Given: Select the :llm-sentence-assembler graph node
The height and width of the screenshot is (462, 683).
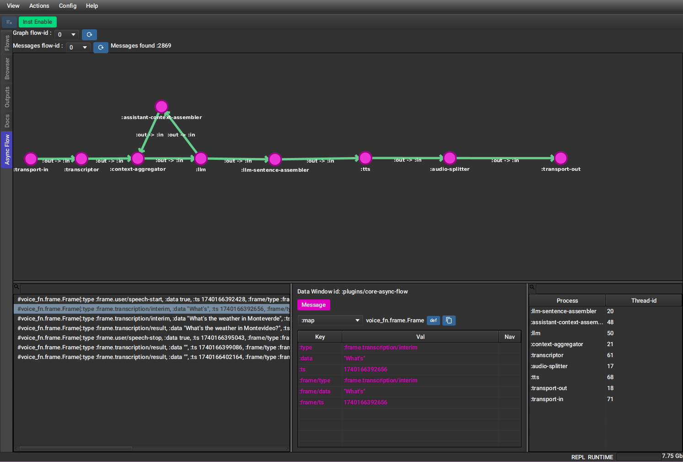Looking at the screenshot, I should coord(275,159).
